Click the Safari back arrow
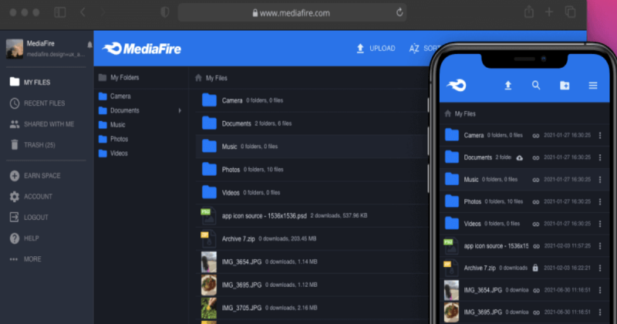Image resolution: width=617 pixels, height=324 pixels. pos(83,12)
